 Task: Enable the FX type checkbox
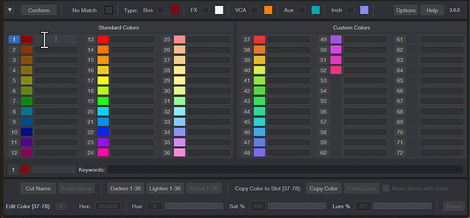[205, 10]
